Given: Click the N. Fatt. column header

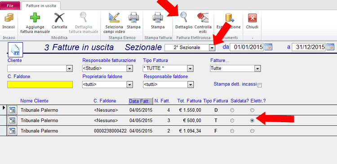Looking at the screenshot, I should click(x=162, y=101).
